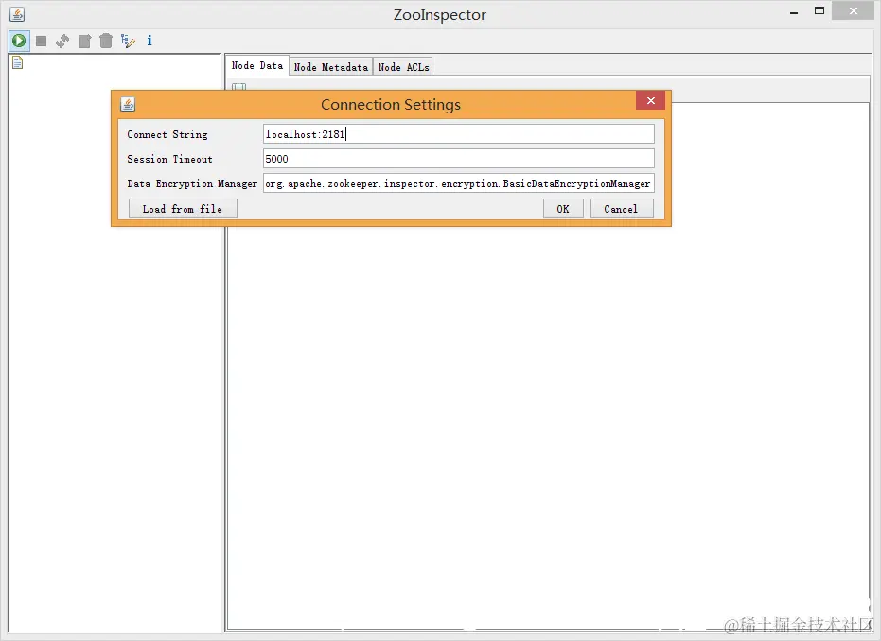This screenshot has width=881, height=641.
Task: Click the Data Encryption Manager input field
Action: pyautogui.click(x=458, y=183)
